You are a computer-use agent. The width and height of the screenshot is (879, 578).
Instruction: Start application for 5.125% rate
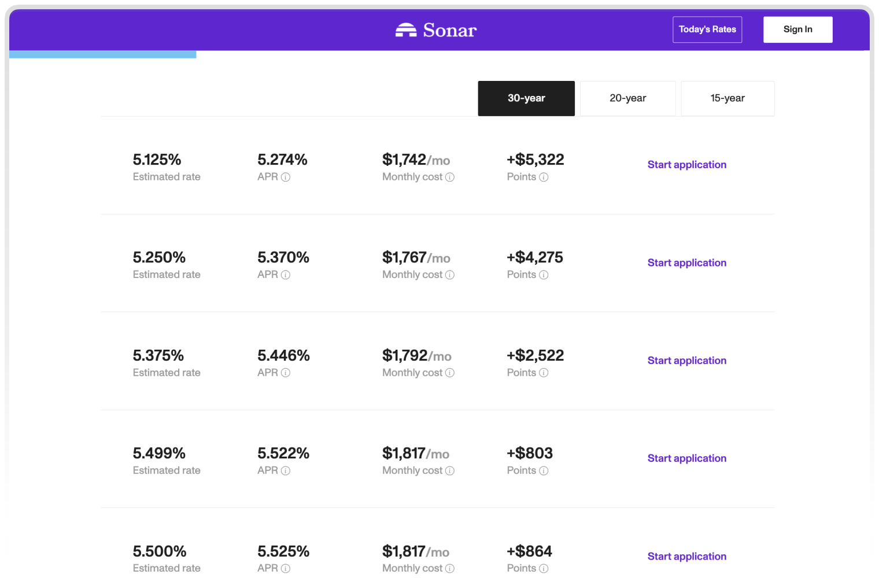pyautogui.click(x=687, y=165)
